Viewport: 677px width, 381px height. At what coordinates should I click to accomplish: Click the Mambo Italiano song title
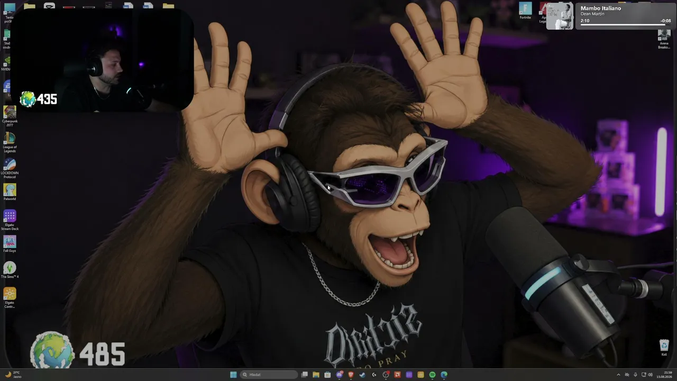(601, 8)
